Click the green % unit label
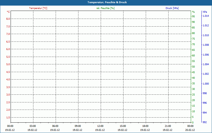Viewport: 212px width, 133px height. click(193, 12)
